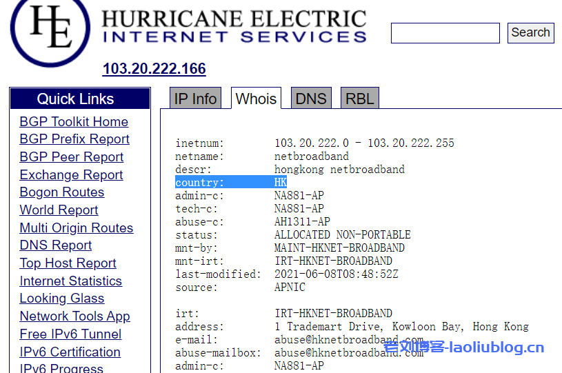Go to BGP Prefix Report
This screenshot has height=373, width=562.
tap(74, 139)
